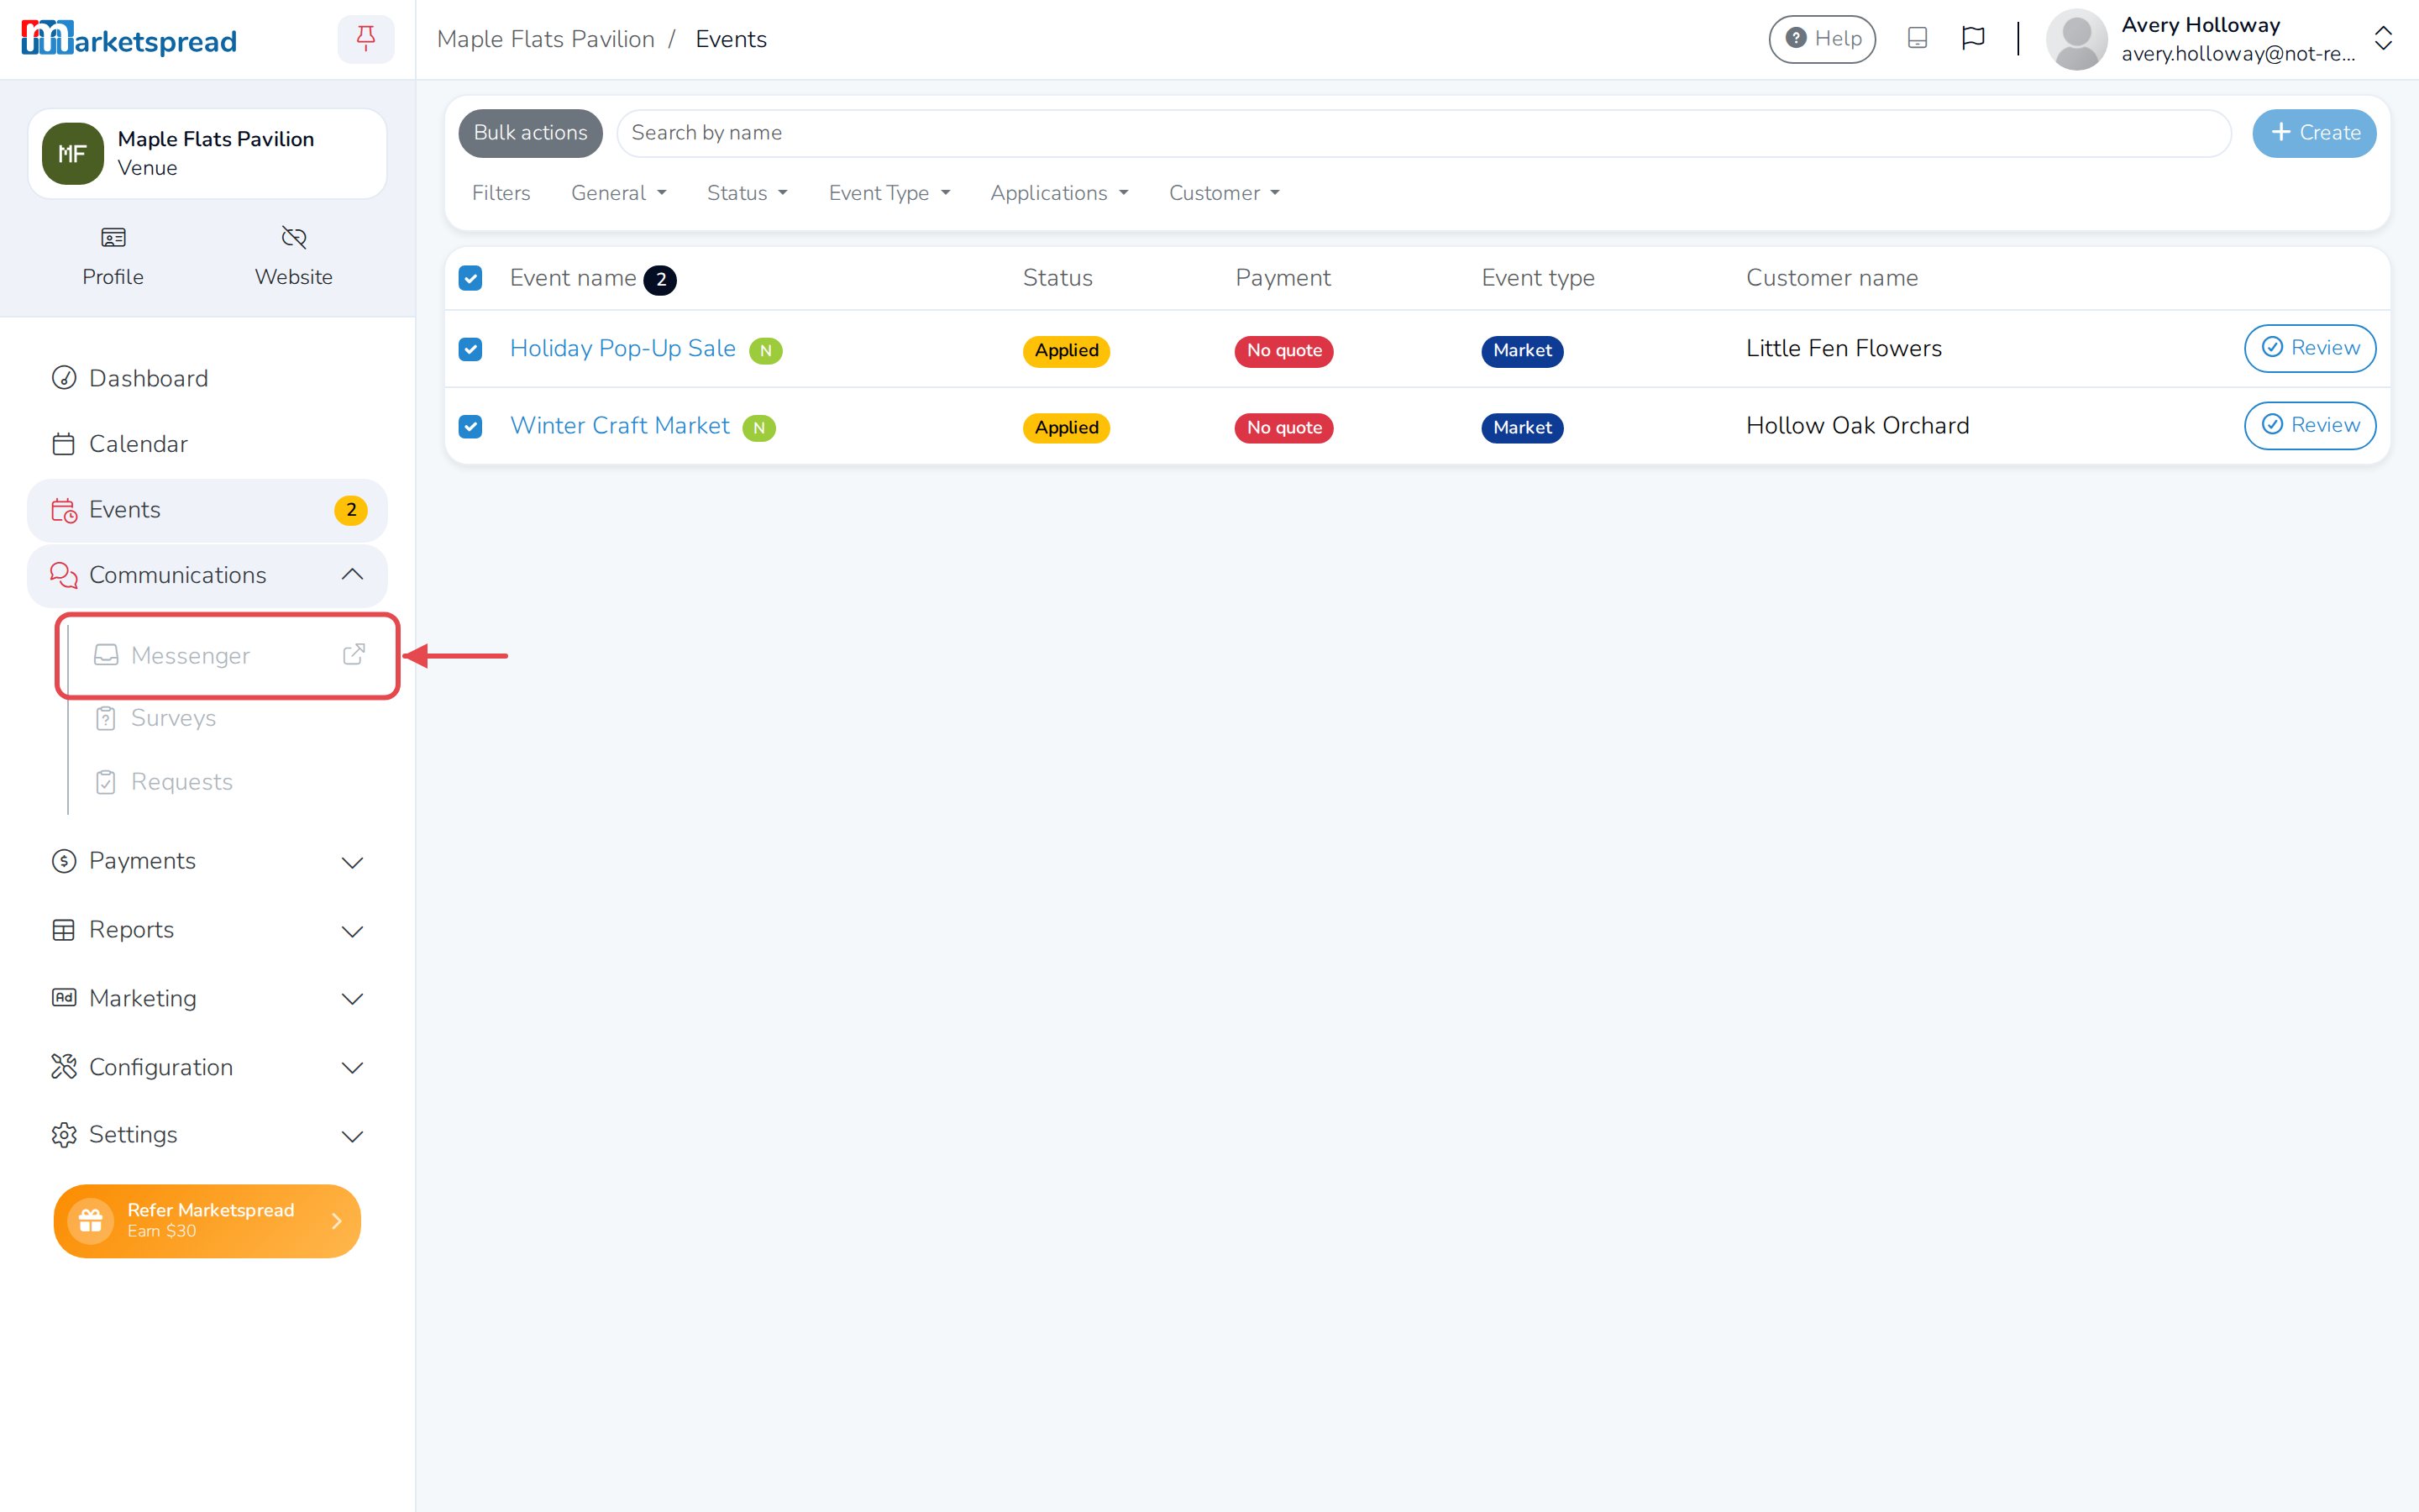Click the Event name count badge
This screenshot has height=1512, width=2419.
click(659, 280)
